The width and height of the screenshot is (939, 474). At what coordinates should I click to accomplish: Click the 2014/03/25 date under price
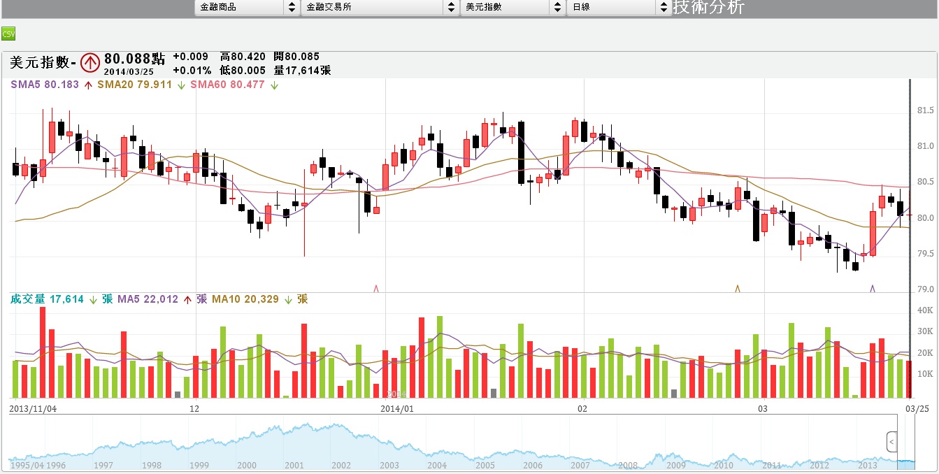coord(129,71)
